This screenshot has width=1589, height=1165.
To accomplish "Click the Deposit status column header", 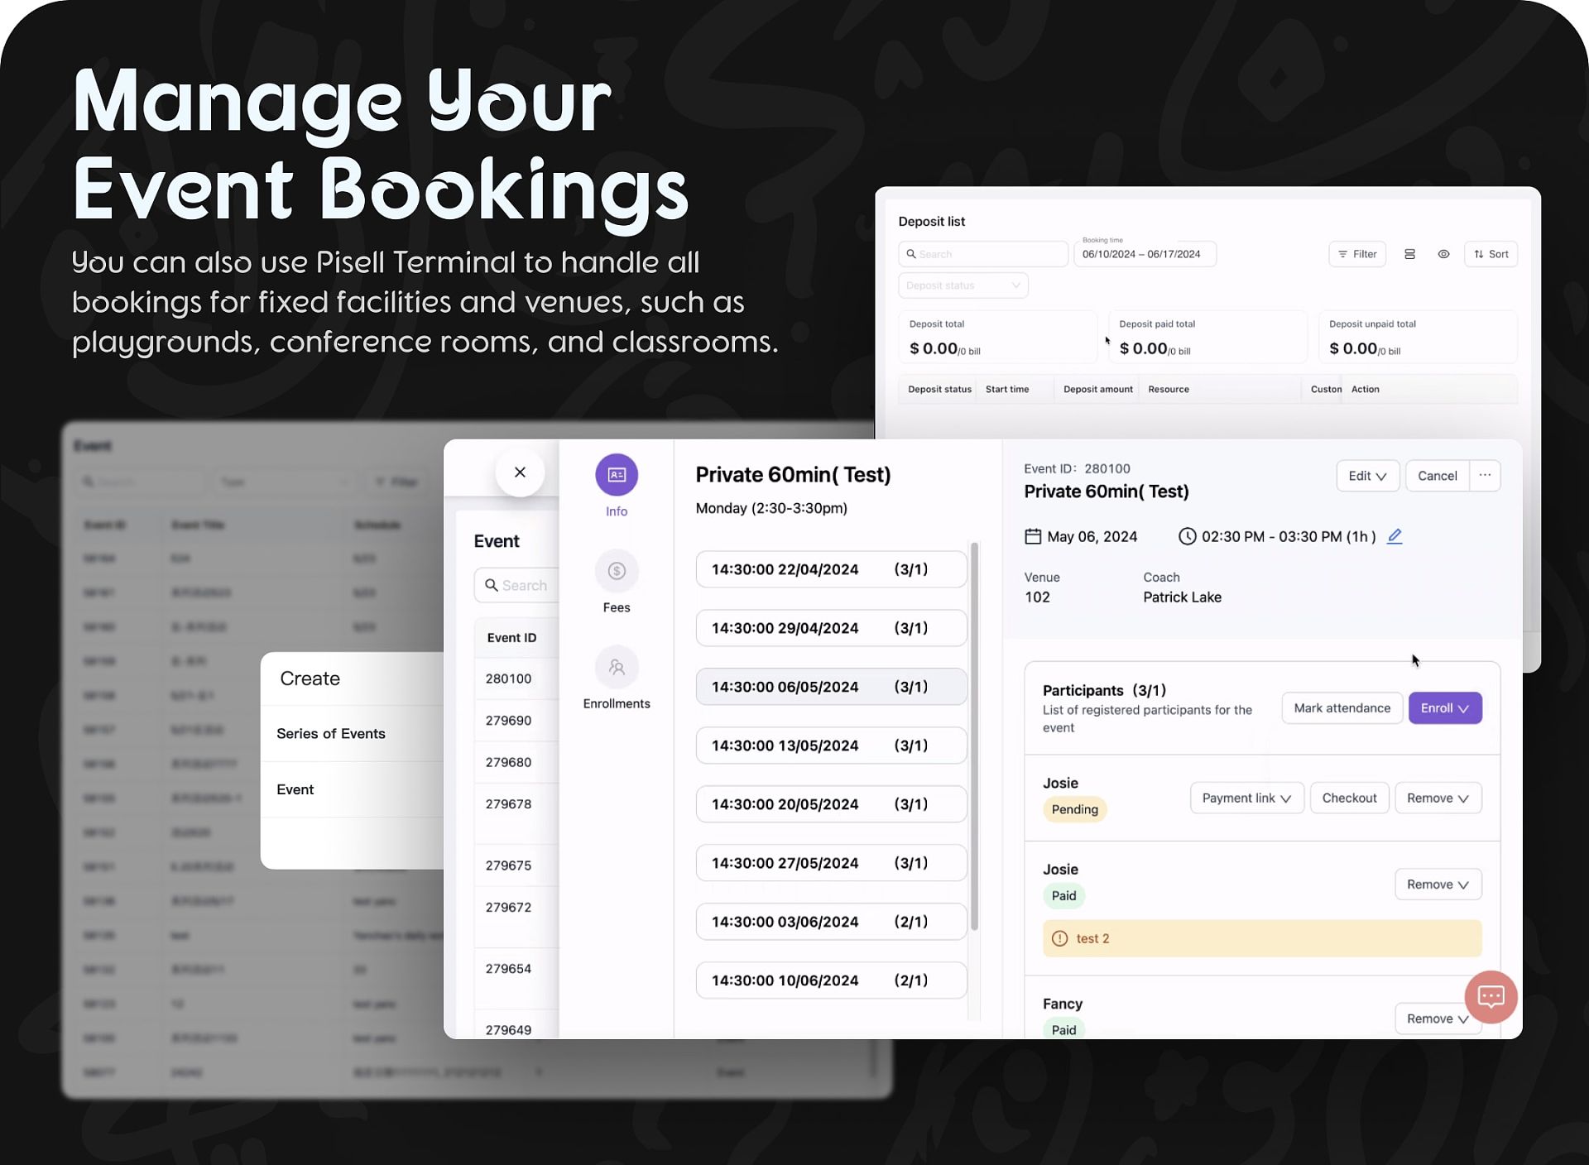I will point(939,390).
